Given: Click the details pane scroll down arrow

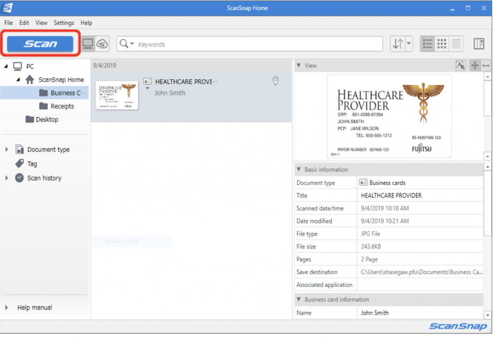Looking at the screenshot, I should tap(488, 315).
